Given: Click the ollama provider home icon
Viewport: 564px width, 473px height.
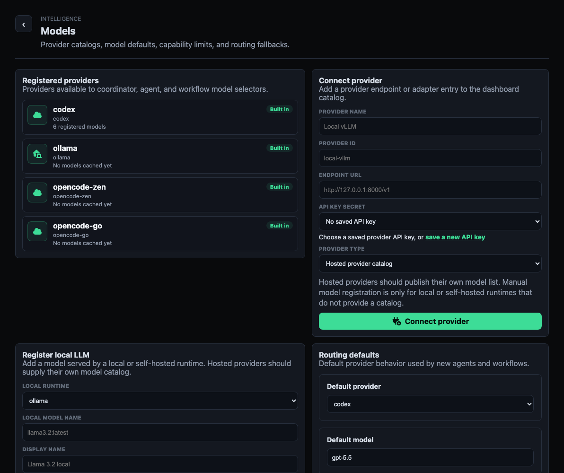Looking at the screenshot, I should [37, 154].
